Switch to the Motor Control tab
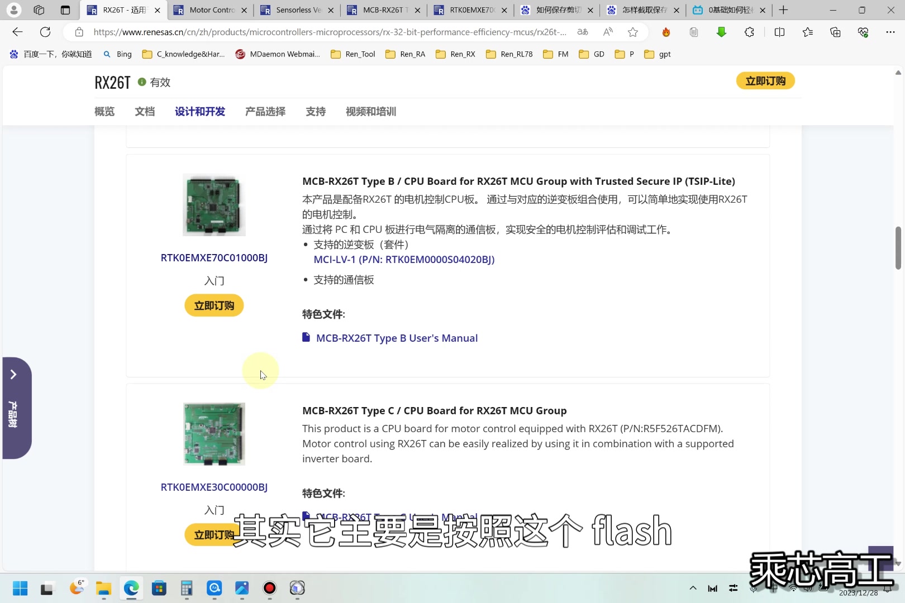Viewport: 905px width, 603px height. click(209, 10)
